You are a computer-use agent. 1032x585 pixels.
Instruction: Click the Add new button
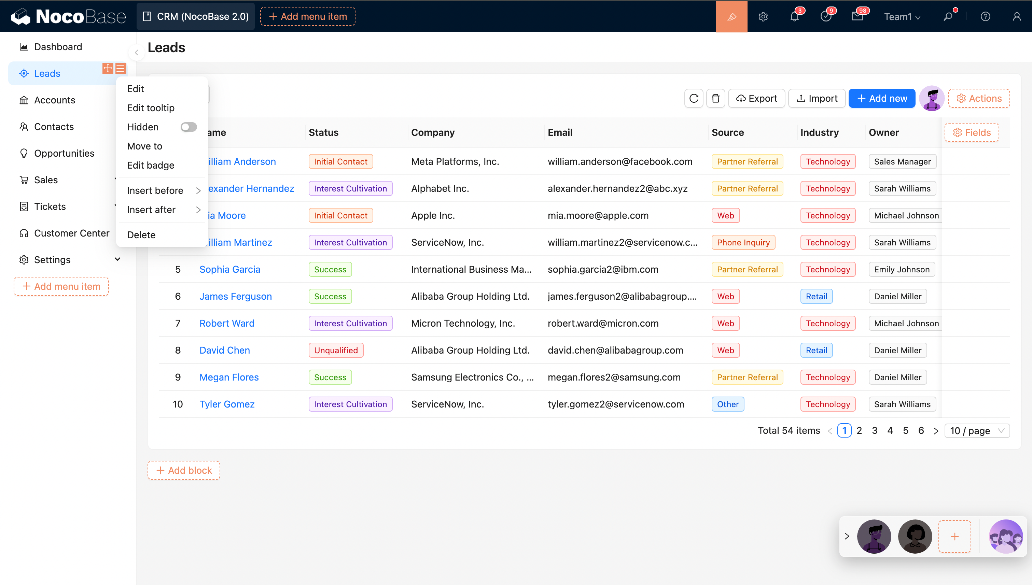(x=882, y=98)
